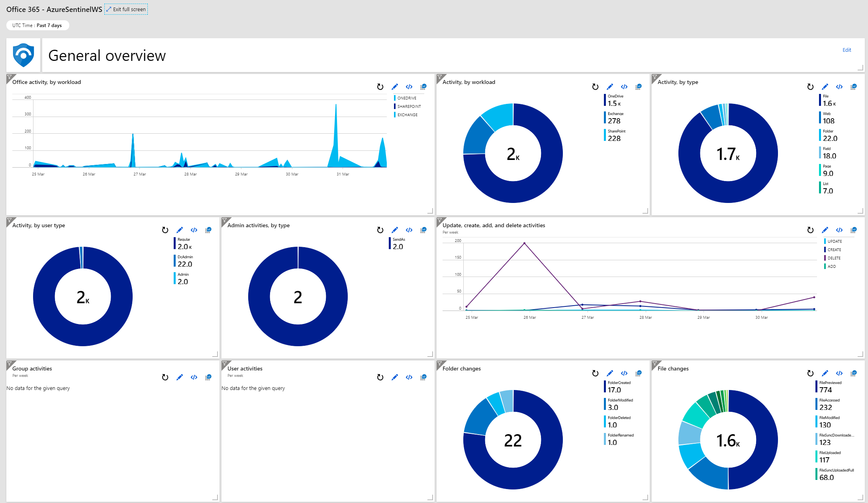Image resolution: width=868 pixels, height=503 pixels.
Task: Toggle DELETE series in the legend
Action: click(x=833, y=258)
